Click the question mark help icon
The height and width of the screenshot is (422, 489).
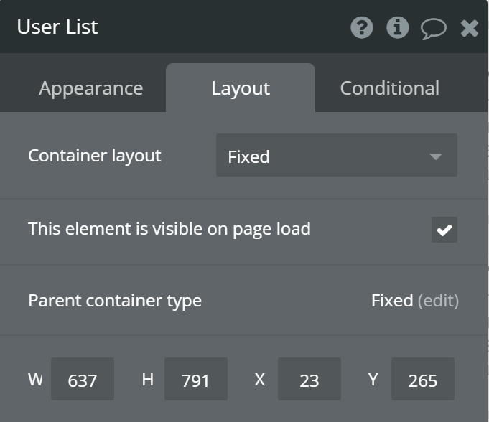362,28
